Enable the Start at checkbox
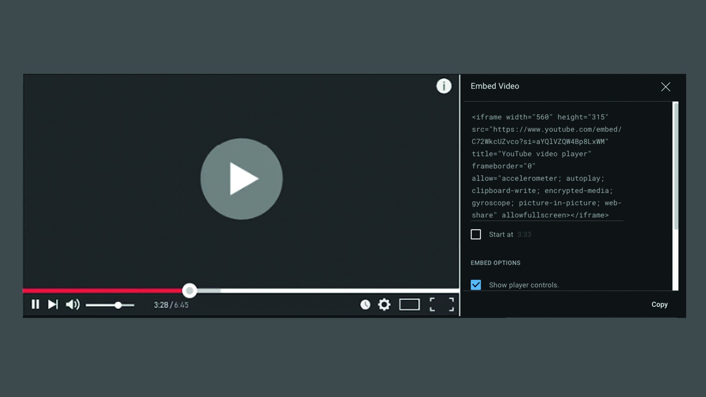The height and width of the screenshot is (397, 706). 476,235
